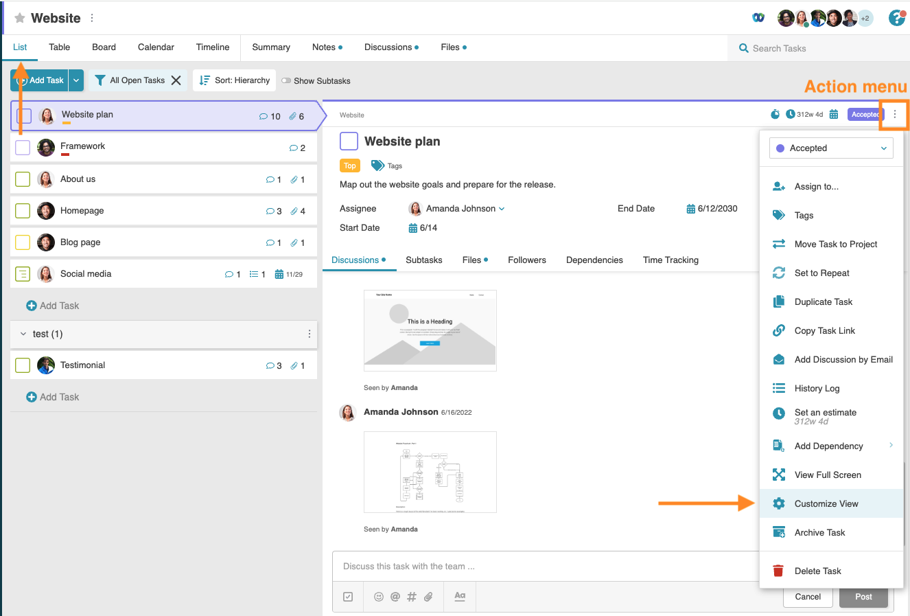Check off the Framework task checkbox
The image size is (910, 616).
point(22,147)
